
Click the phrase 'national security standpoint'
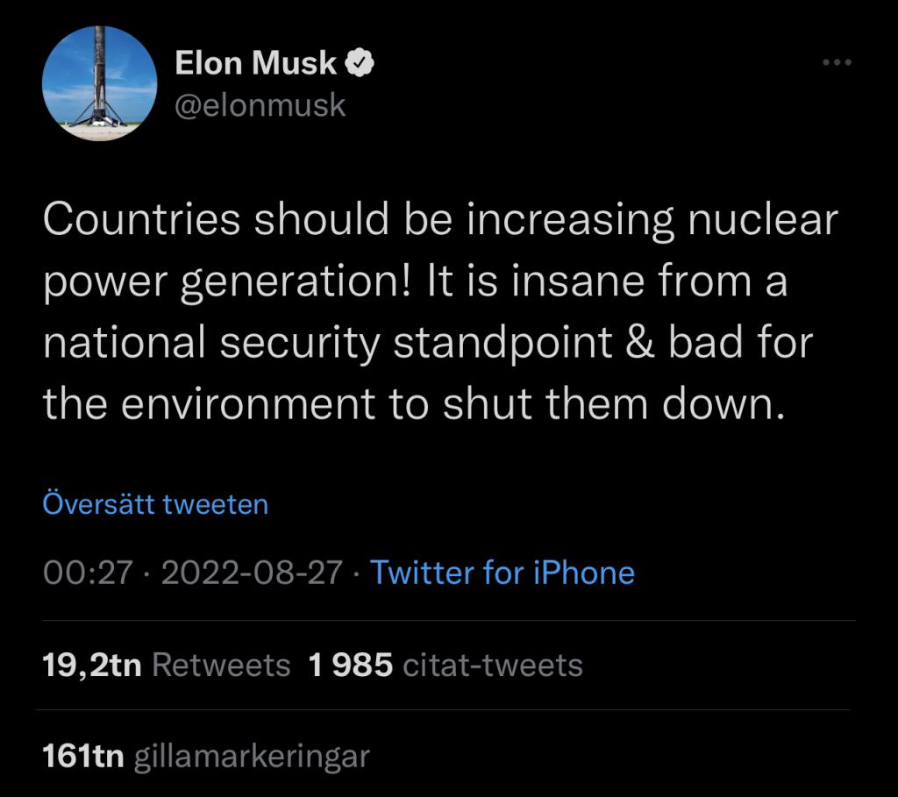coord(328,344)
